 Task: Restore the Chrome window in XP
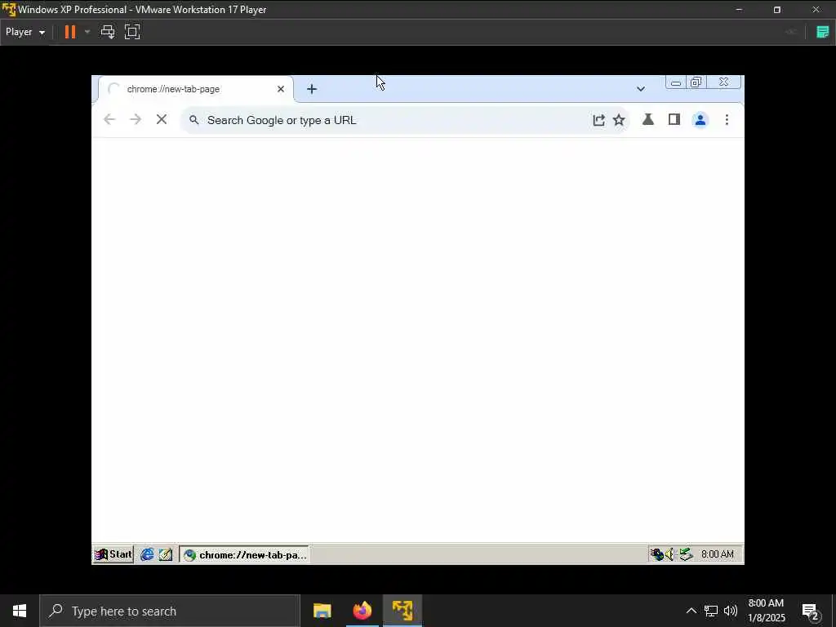[696, 82]
